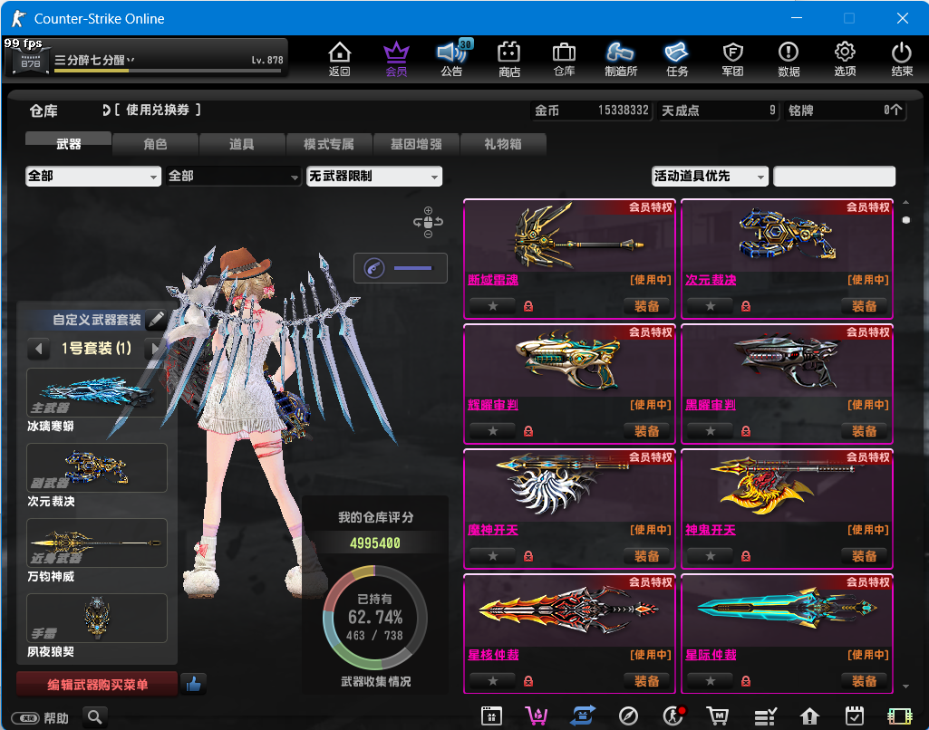This screenshot has height=730, width=929.
Task: Open the 商店 shop icon
Action: [508, 59]
